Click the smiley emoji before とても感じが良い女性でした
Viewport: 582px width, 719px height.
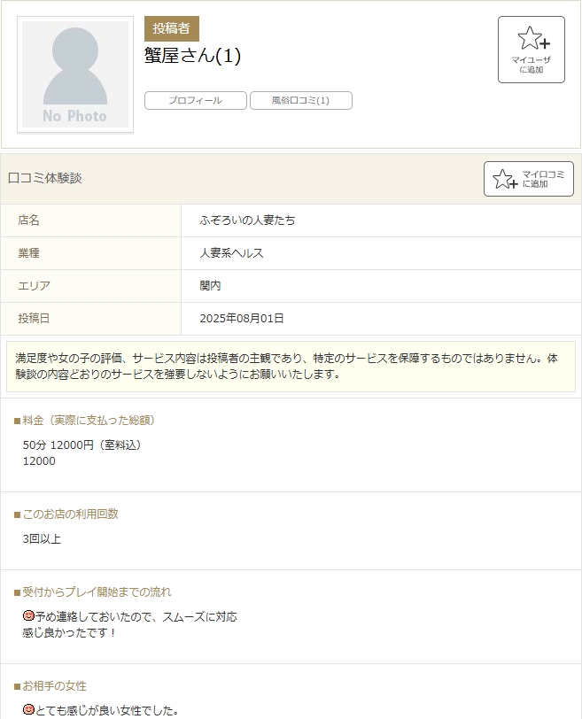tap(28, 709)
